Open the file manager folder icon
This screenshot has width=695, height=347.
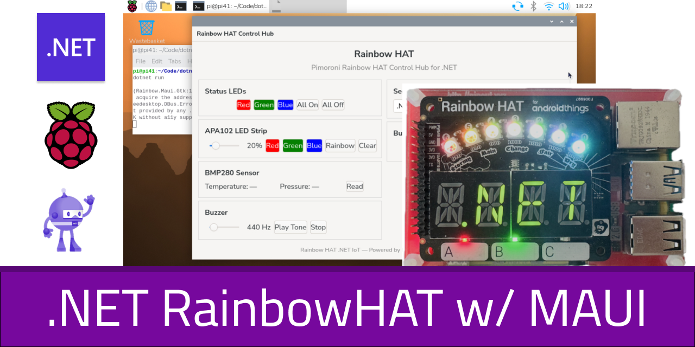click(166, 6)
